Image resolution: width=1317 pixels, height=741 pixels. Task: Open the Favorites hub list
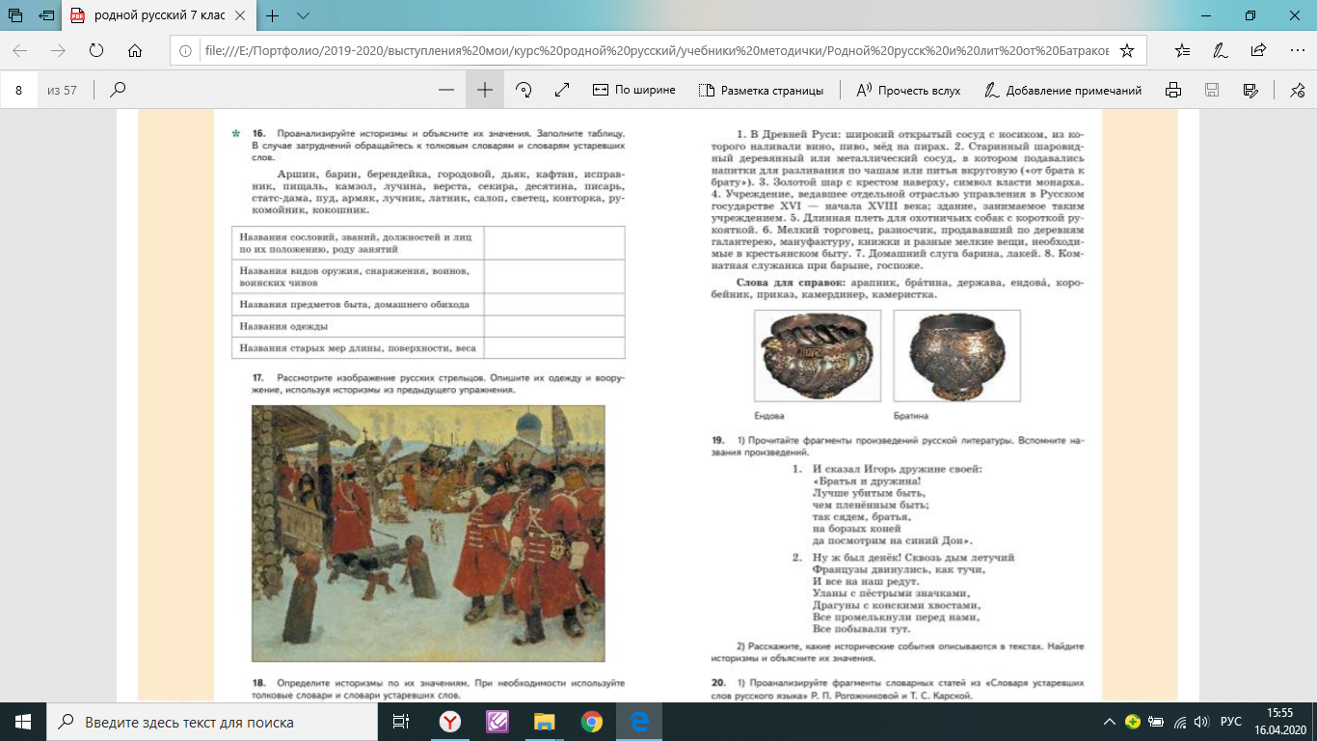[x=1183, y=50]
